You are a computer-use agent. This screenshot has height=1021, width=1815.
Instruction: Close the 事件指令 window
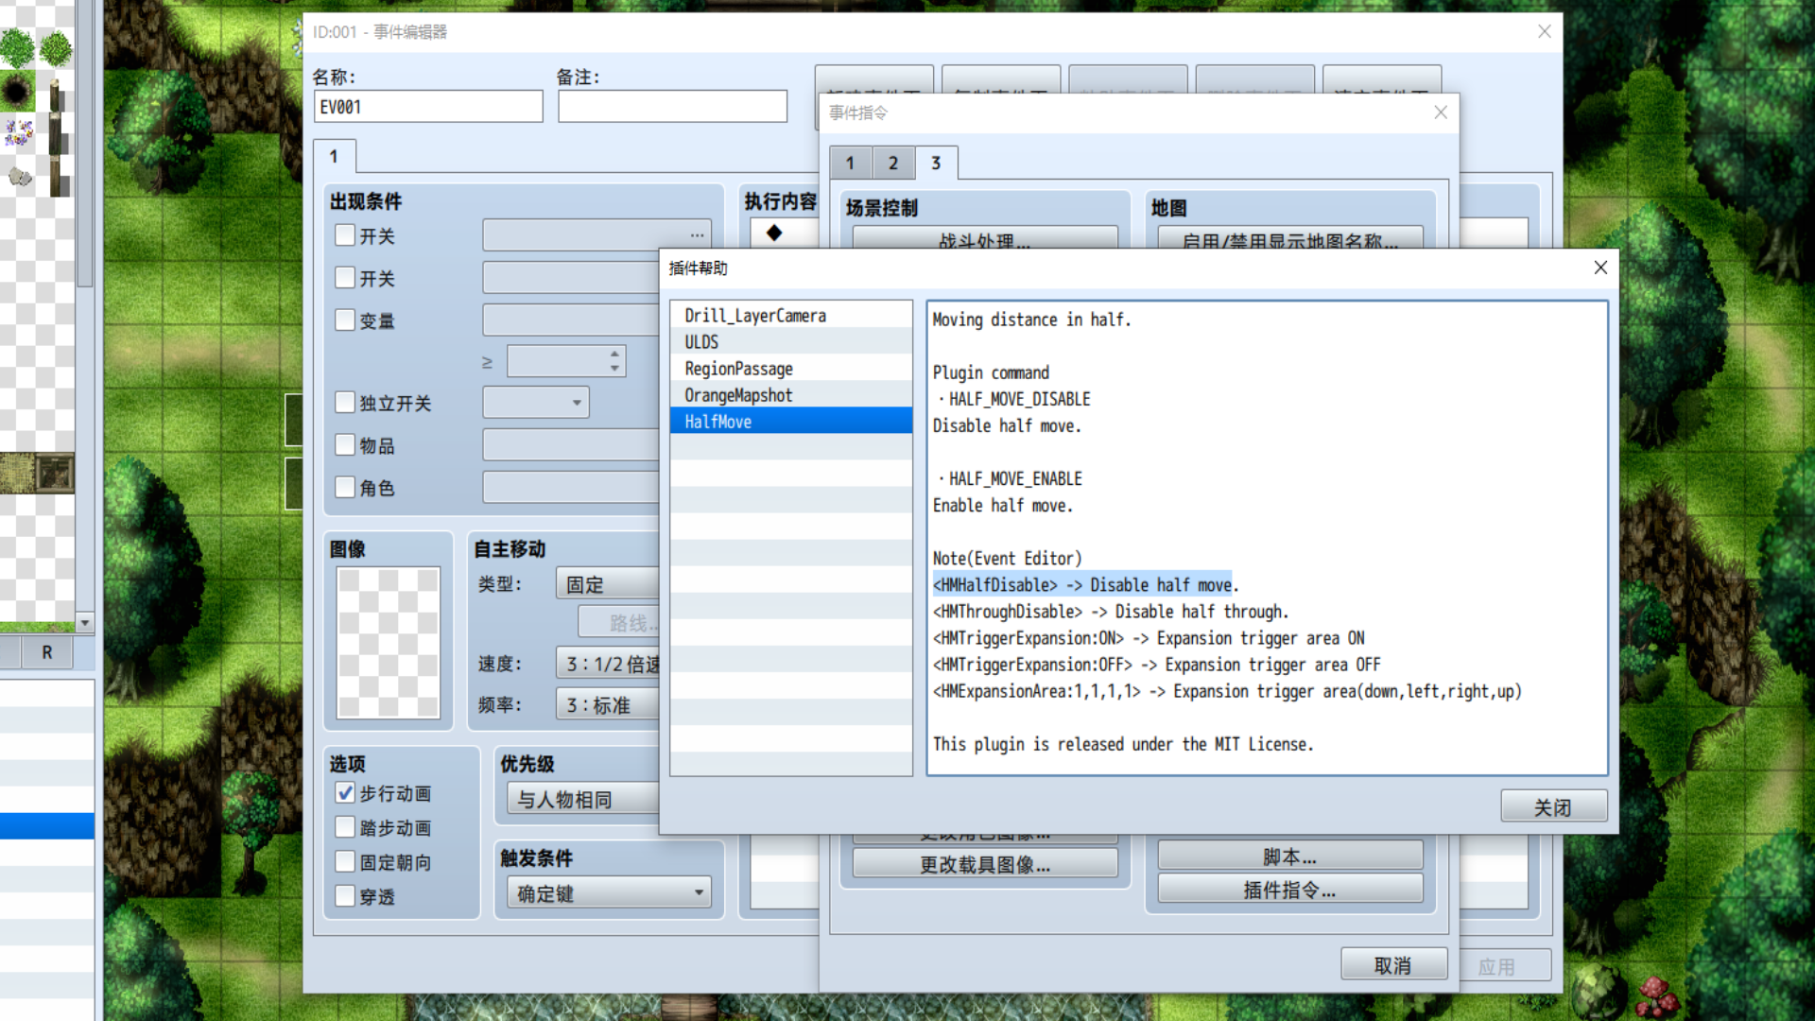click(1440, 112)
